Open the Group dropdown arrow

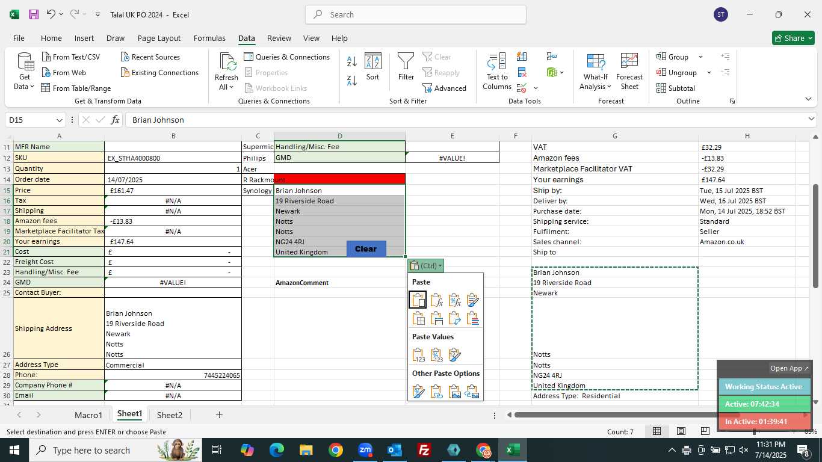pyautogui.click(x=700, y=57)
